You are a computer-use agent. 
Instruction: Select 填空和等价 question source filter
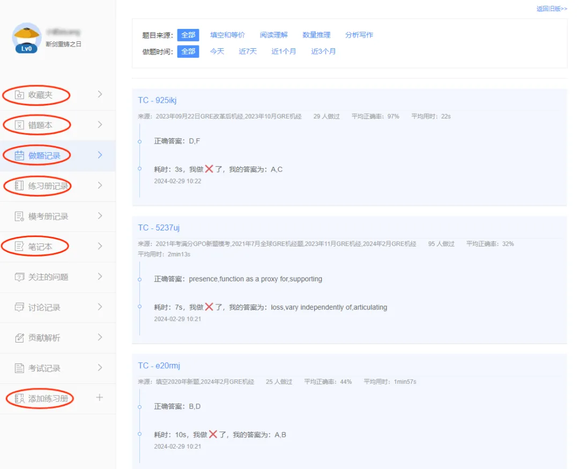tap(227, 35)
